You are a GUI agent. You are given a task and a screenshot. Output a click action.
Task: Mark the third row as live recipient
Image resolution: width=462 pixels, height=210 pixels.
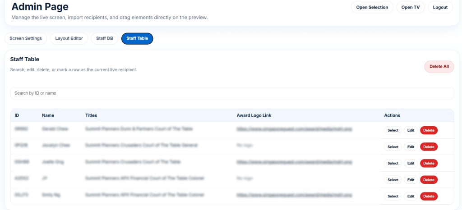click(393, 163)
